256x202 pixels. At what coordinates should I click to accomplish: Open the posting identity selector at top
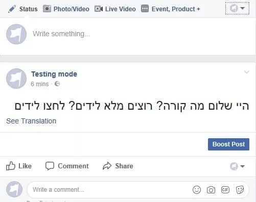coord(237,8)
